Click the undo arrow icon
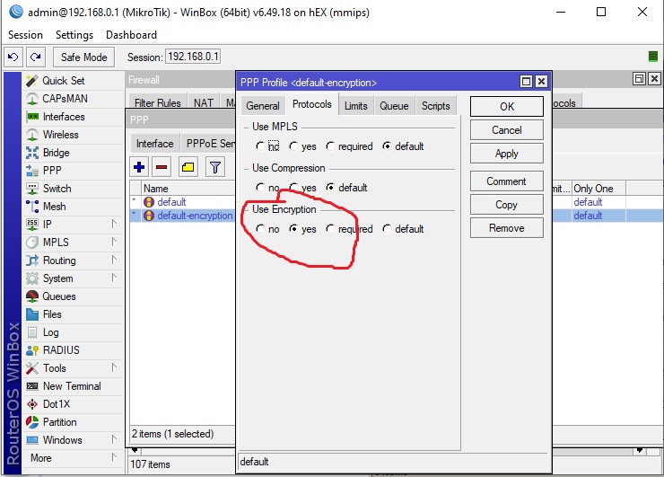 [x=13, y=57]
